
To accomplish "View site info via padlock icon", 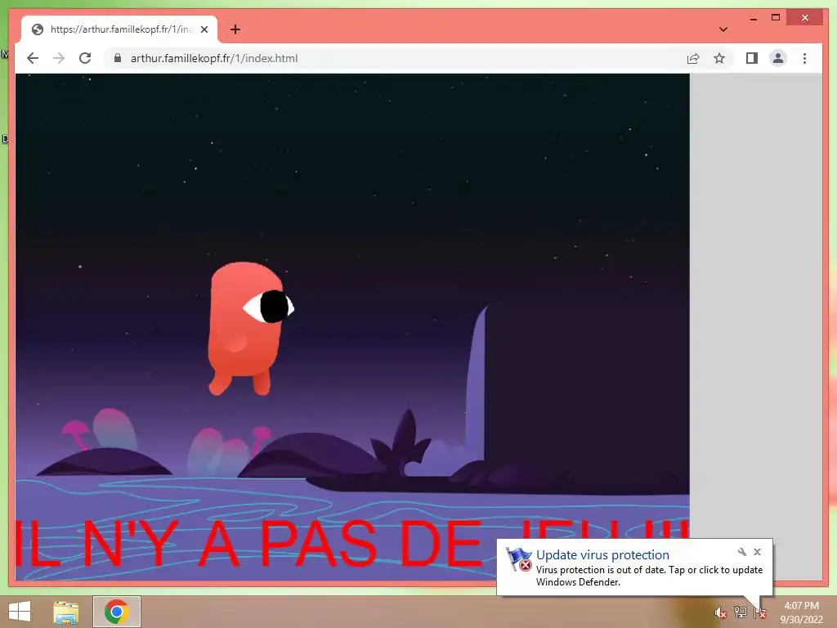I will point(118,58).
